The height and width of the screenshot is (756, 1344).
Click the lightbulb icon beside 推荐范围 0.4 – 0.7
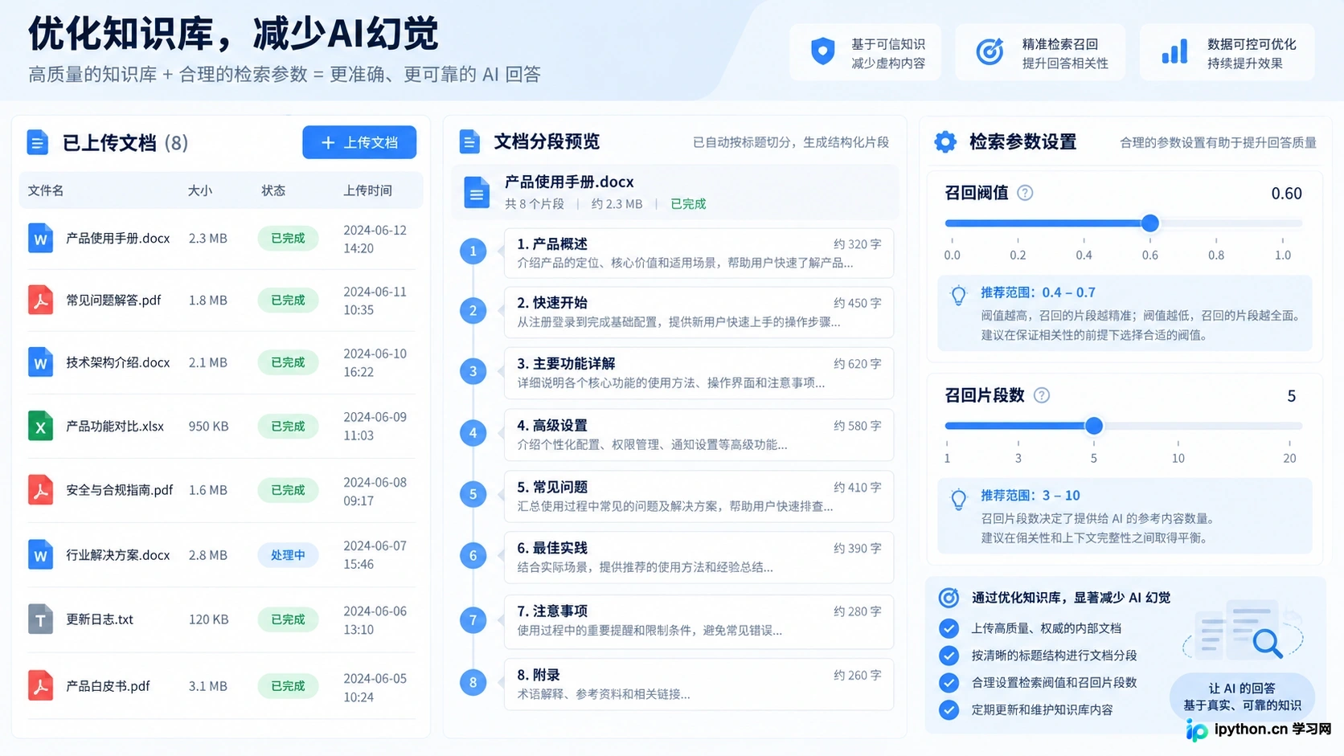[958, 296]
